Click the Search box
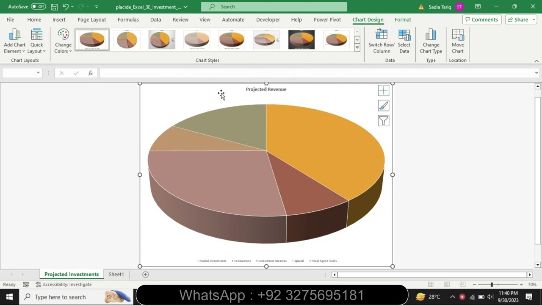 click(x=274, y=7)
